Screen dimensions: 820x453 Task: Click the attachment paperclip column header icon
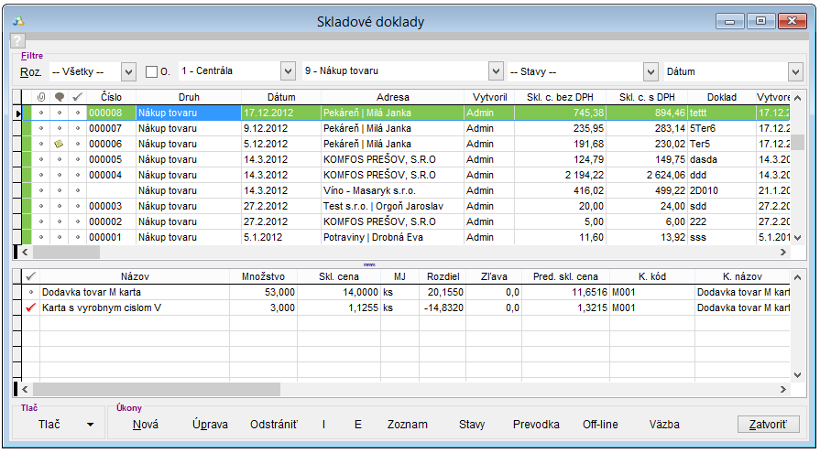tap(40, 97)
